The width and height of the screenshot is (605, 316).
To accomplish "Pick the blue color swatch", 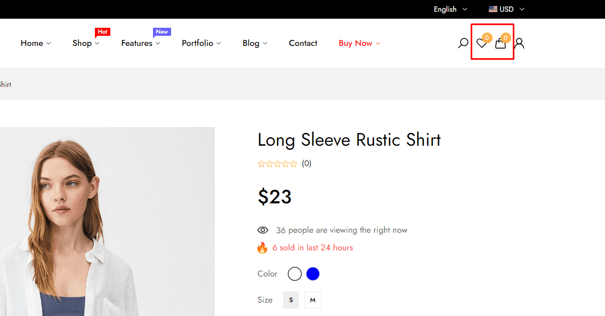I will click(x=313, y=274).
